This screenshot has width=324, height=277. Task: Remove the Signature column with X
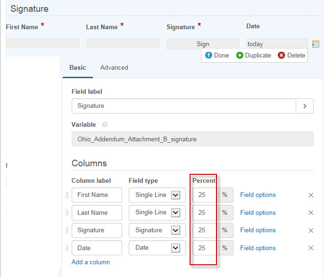(x=311, y=230)
